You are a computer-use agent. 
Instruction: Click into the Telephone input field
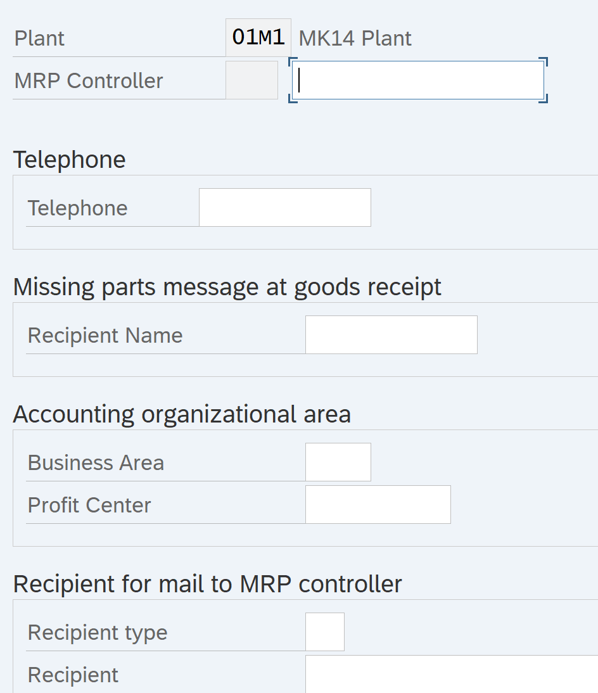284,208
